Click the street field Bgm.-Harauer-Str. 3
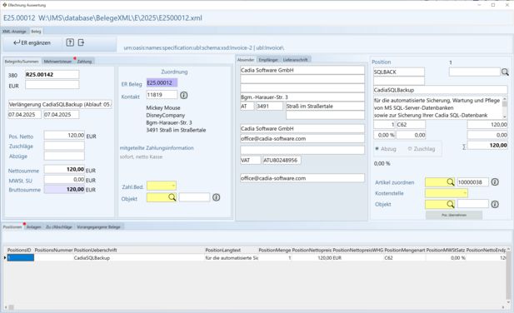Screen dimensions: 514x313 coord(302,97)
